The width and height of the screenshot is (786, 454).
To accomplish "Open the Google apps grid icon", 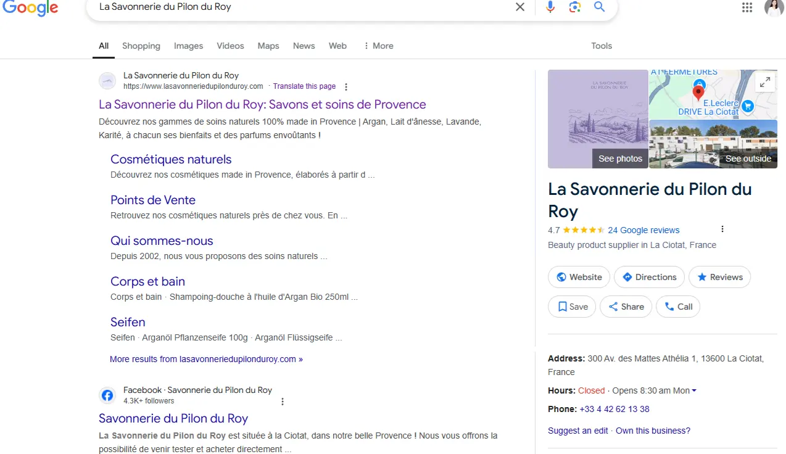I will 747,7.
